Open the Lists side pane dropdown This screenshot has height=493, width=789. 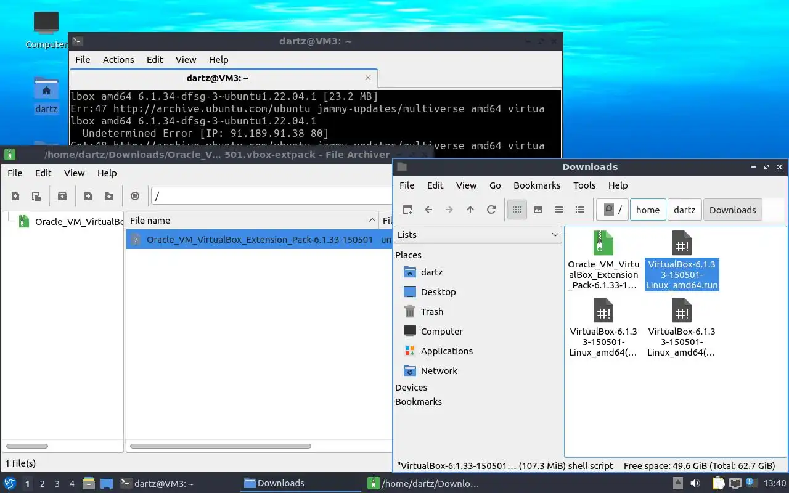click(x=478, y=235)
